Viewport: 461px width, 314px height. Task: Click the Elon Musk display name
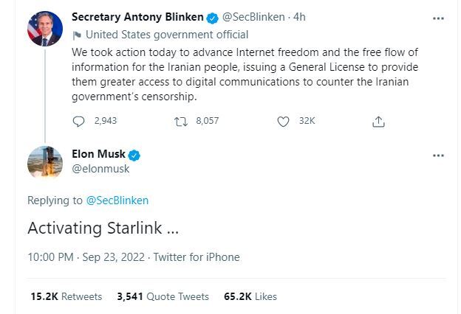[98, 155]
